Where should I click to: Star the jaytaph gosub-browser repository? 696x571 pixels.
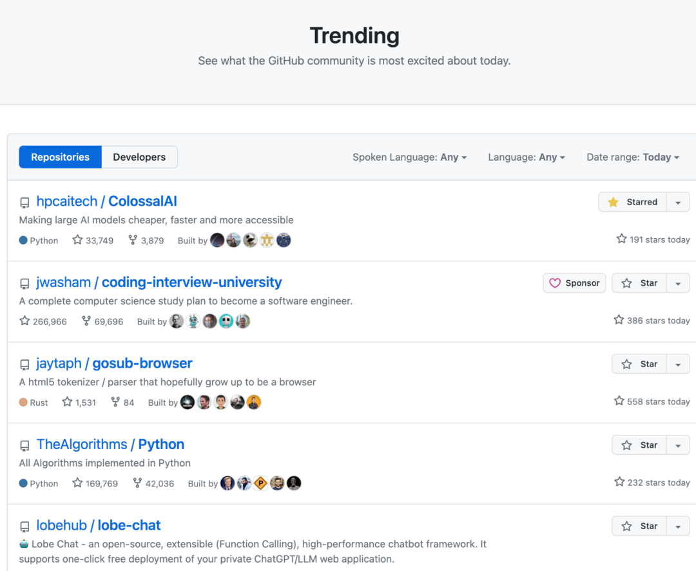(x=639, y=365)
